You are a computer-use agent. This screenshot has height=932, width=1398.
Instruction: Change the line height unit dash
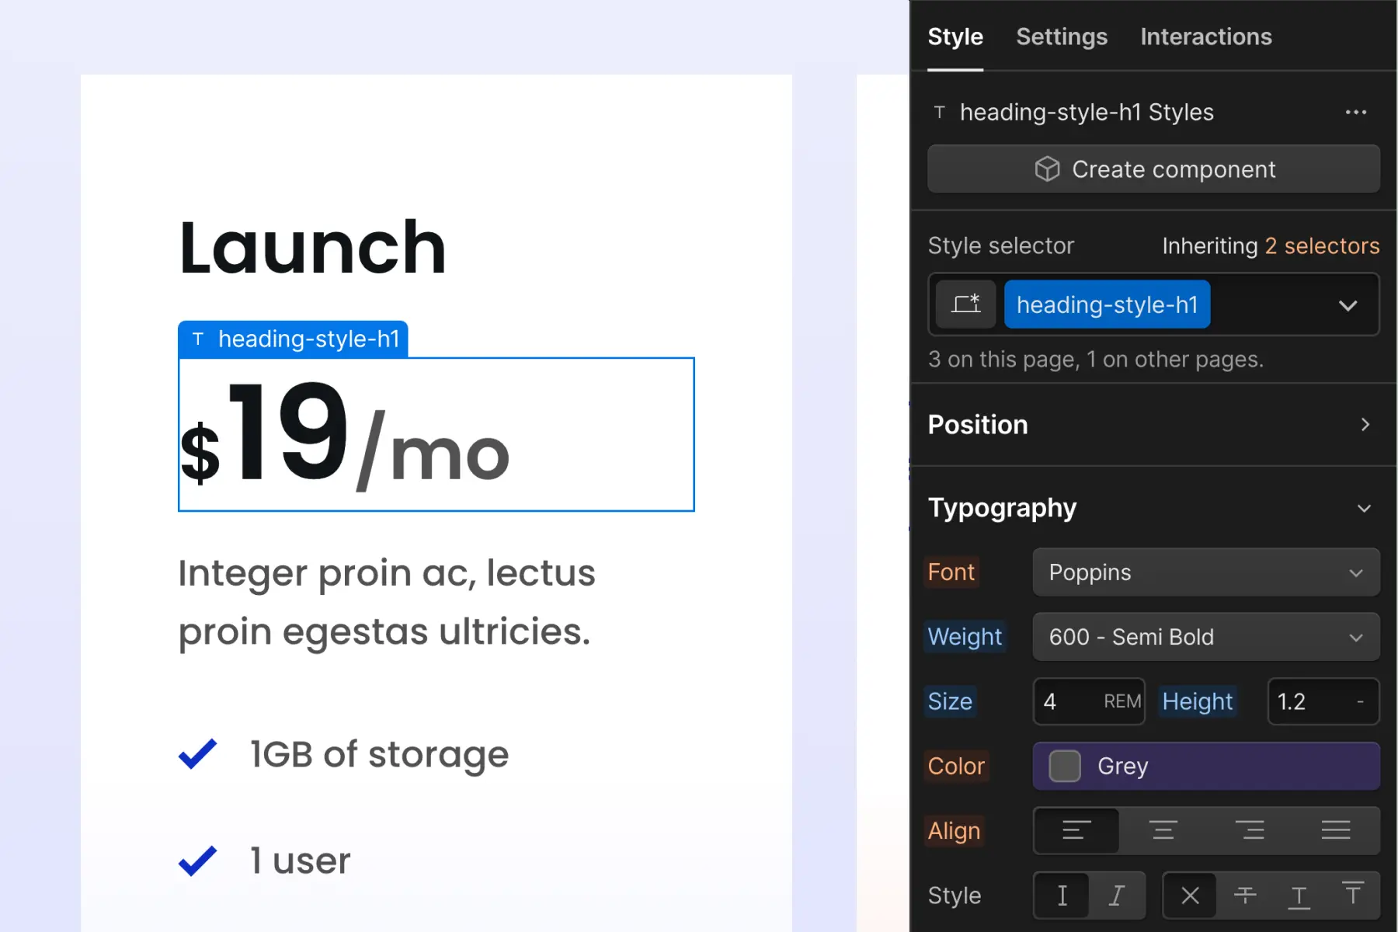1360,701
